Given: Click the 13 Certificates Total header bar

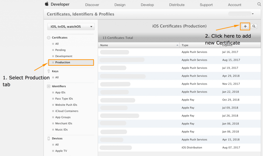Looking at the screenshot, I should [118, 37].
